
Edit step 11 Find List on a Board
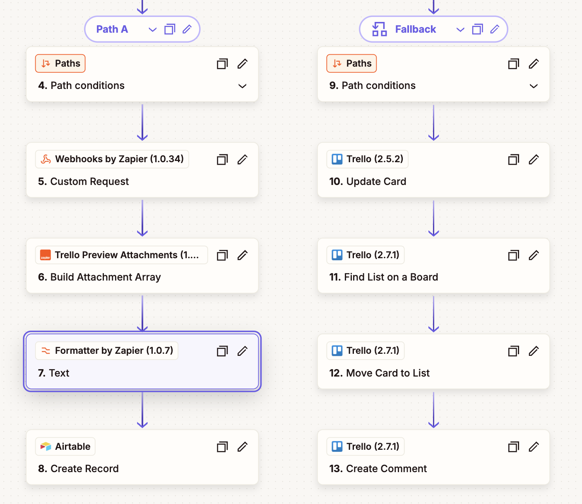pos(534,255)
